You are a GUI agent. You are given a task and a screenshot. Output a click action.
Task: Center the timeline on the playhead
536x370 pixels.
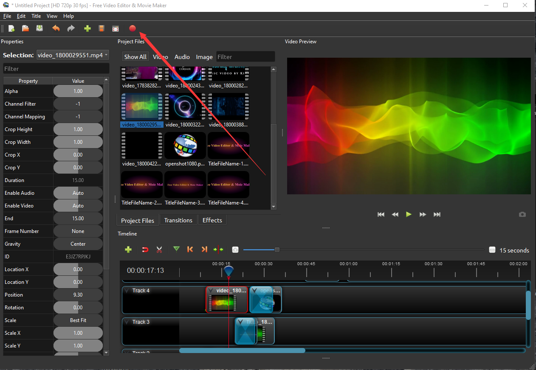click(x=218, y=249)
